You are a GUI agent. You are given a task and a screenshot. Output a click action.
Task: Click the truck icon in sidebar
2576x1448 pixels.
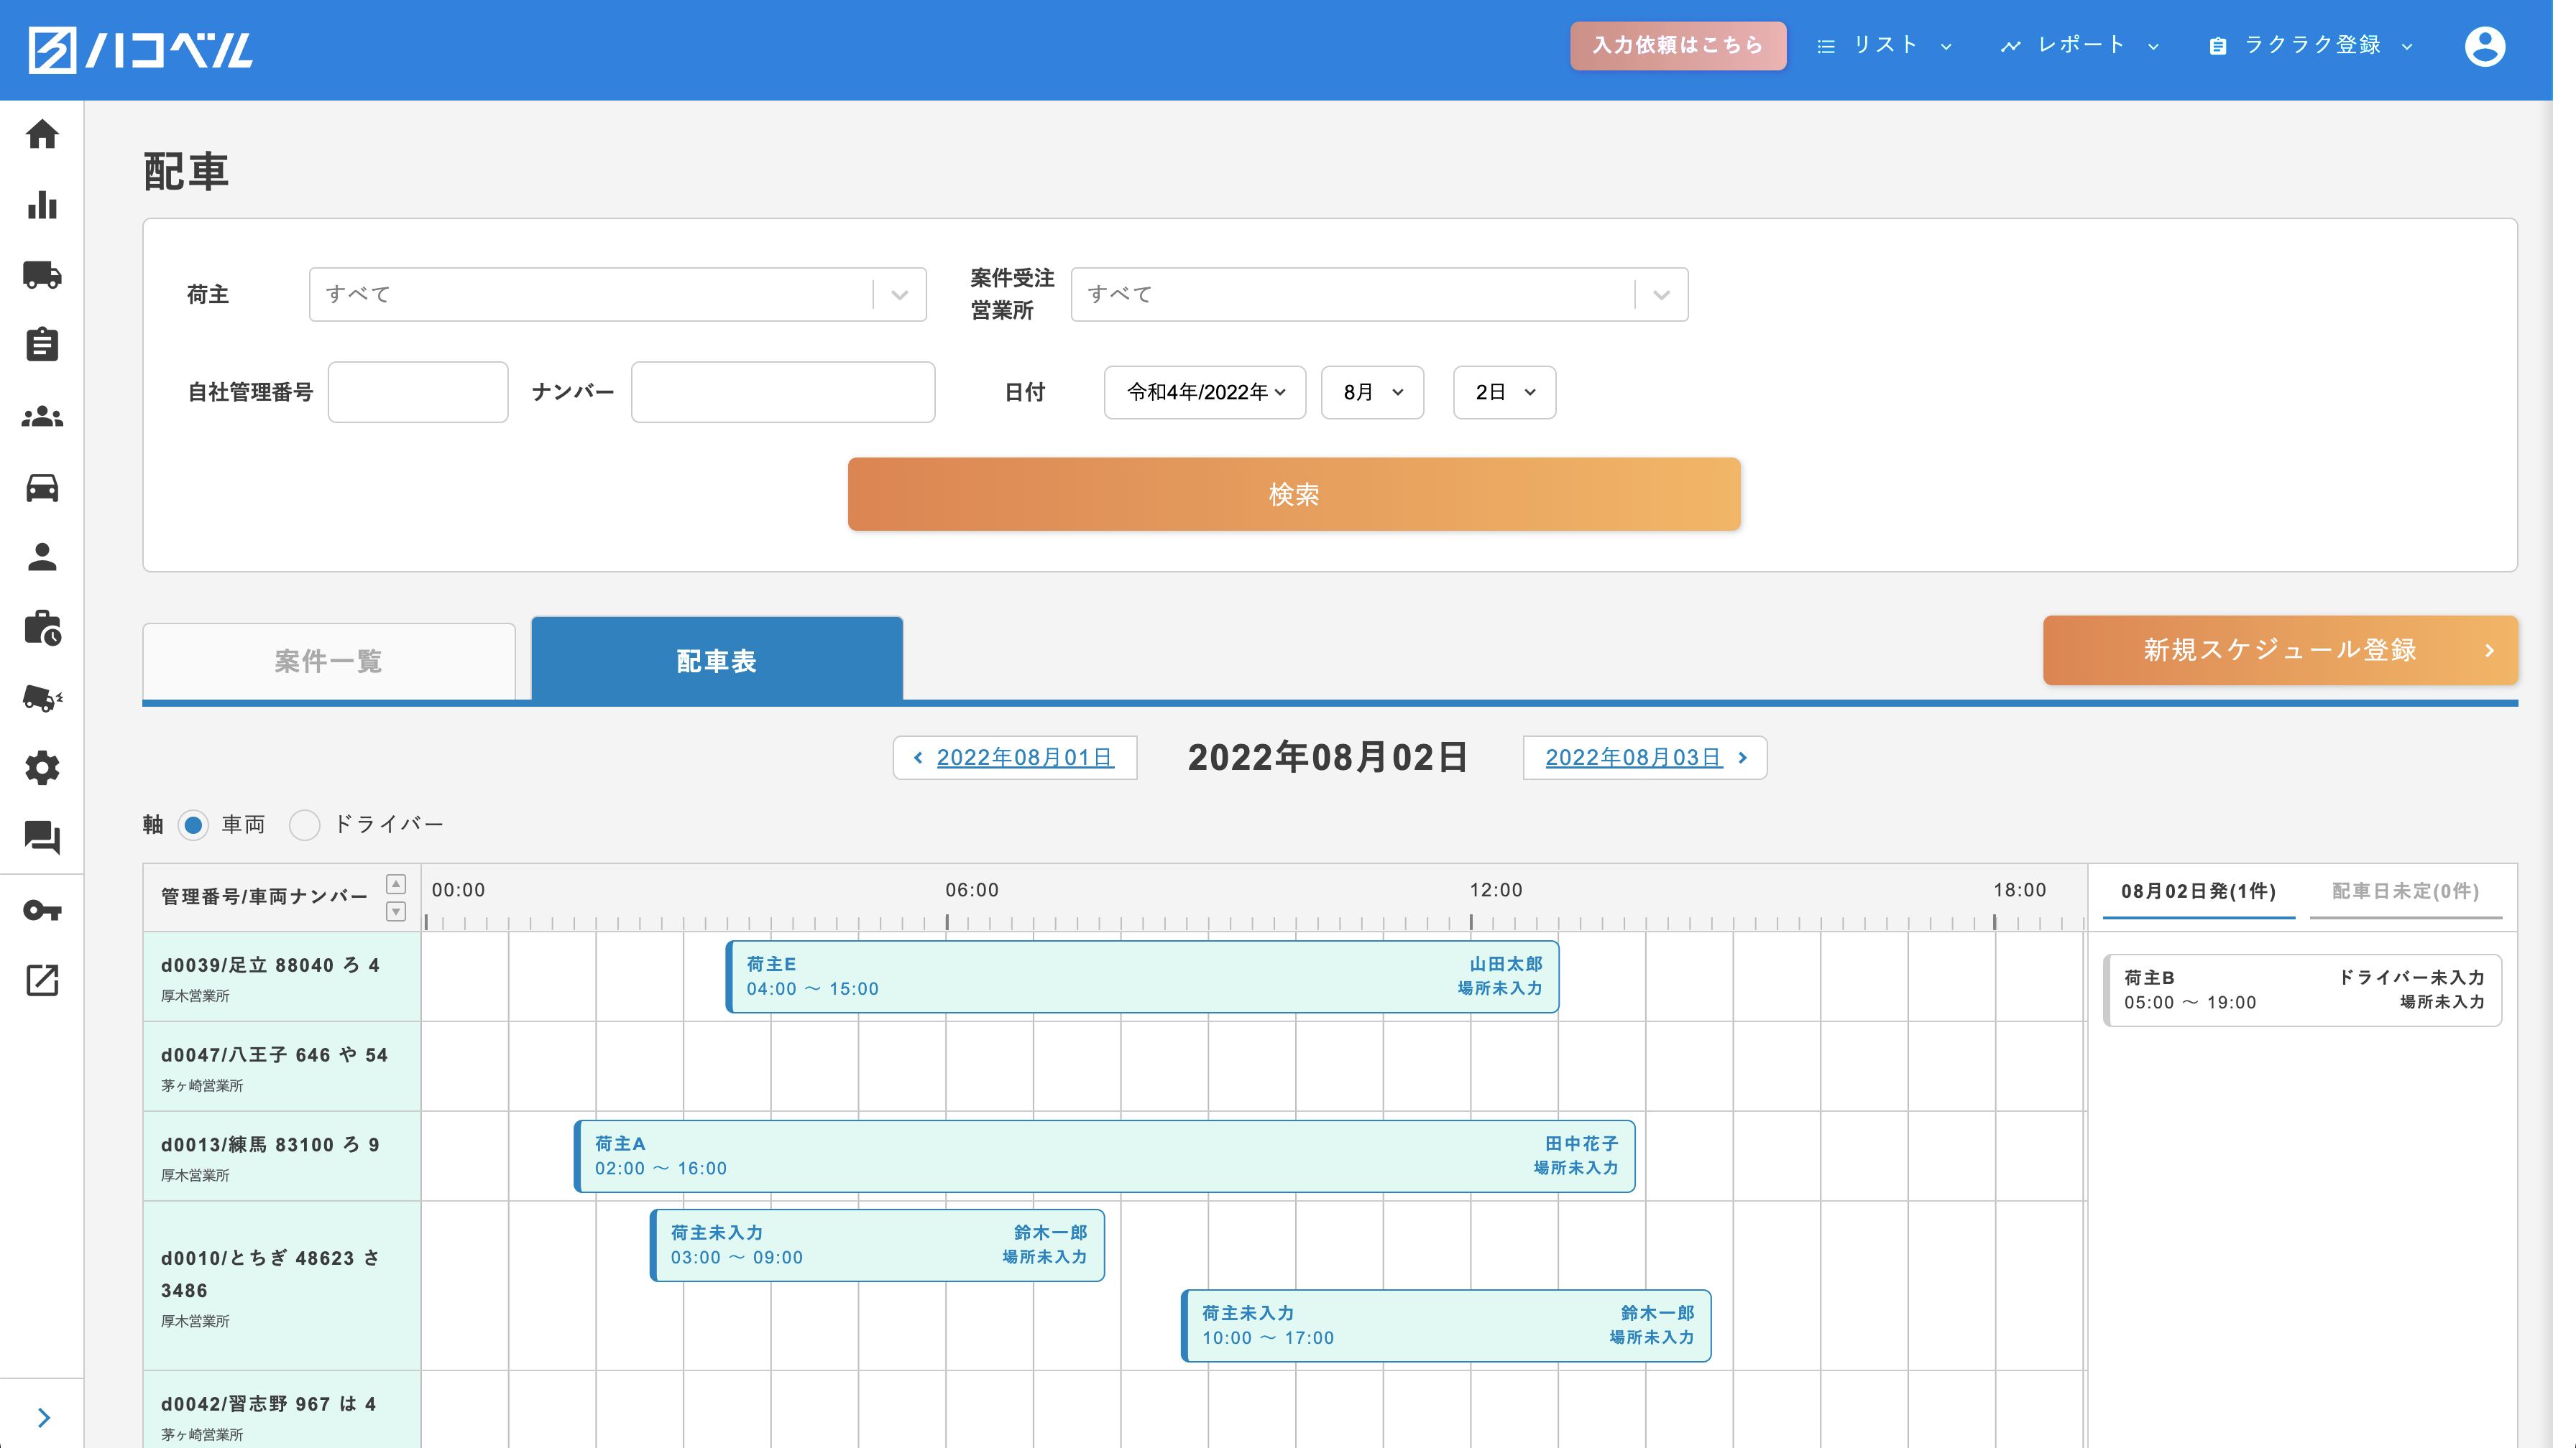click(42, 275)
